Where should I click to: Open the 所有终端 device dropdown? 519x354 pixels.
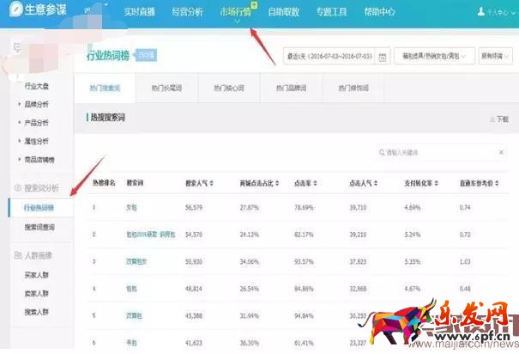pyautogui.click(x=495, y=57)
